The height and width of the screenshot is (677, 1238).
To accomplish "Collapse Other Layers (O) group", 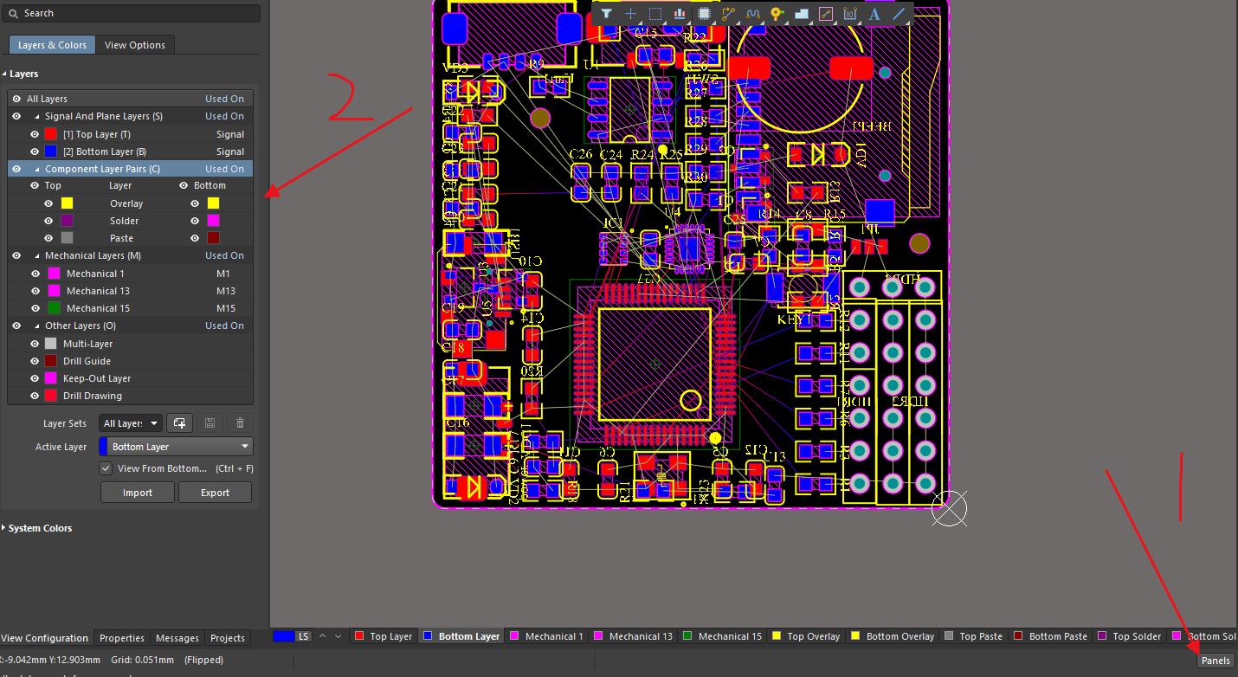I will (37, 326).
